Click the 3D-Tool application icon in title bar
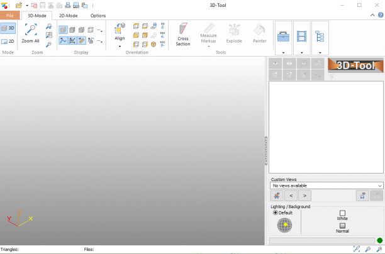The image size is (385, 254). tap(4, 5)
